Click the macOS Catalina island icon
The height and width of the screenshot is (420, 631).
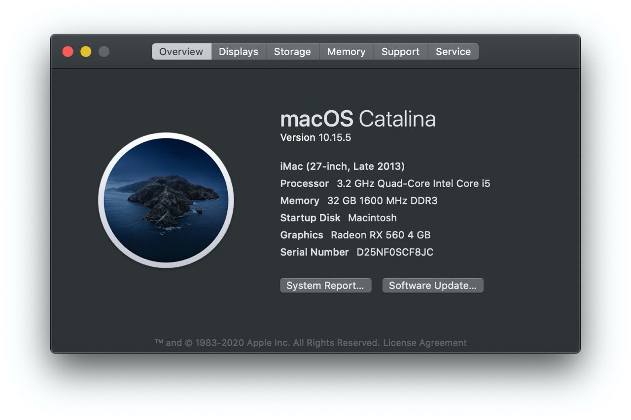(x=166, y=200)
